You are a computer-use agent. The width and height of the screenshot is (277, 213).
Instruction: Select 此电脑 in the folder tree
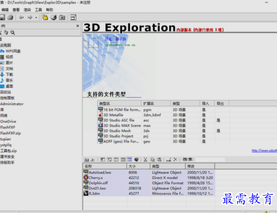click(x=5, y=45)
